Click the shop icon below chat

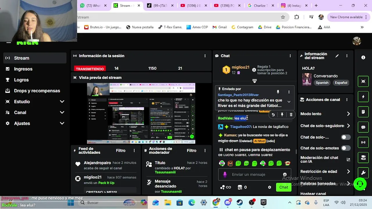coord(240,187)
